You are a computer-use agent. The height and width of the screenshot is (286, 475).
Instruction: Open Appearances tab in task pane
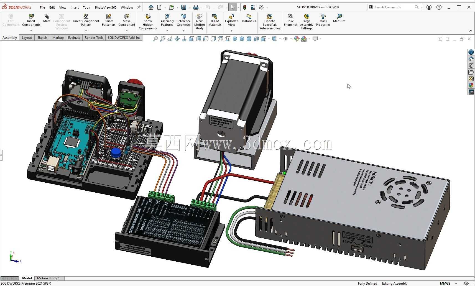point(471,85)
